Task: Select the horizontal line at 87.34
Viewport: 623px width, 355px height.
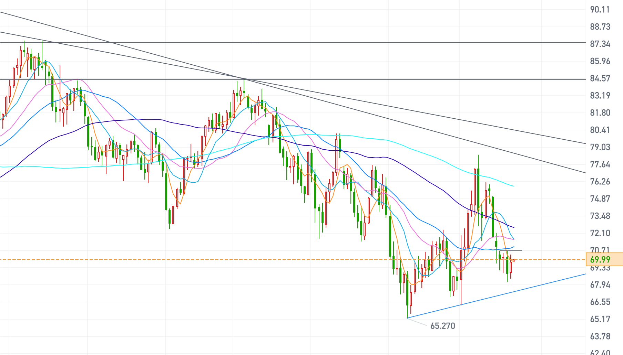Action: point(293,42)
